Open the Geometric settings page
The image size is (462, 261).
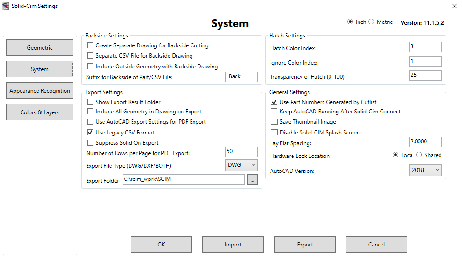click(40, 47)
